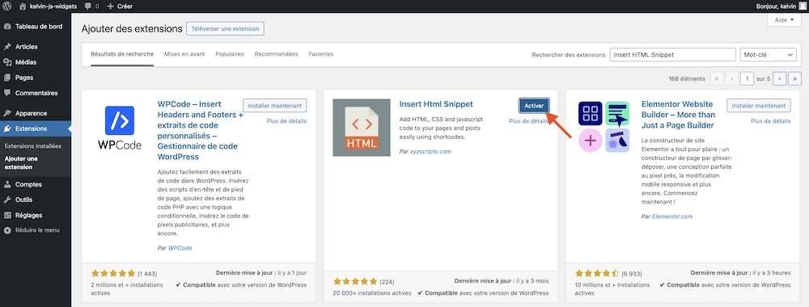Open the Elementor Website Builder title link

pyautogui.click(x=678, y=115)
